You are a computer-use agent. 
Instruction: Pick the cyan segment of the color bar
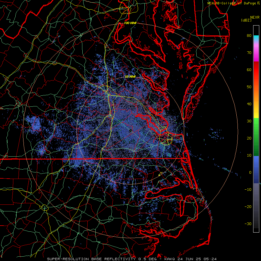[256, 38]
